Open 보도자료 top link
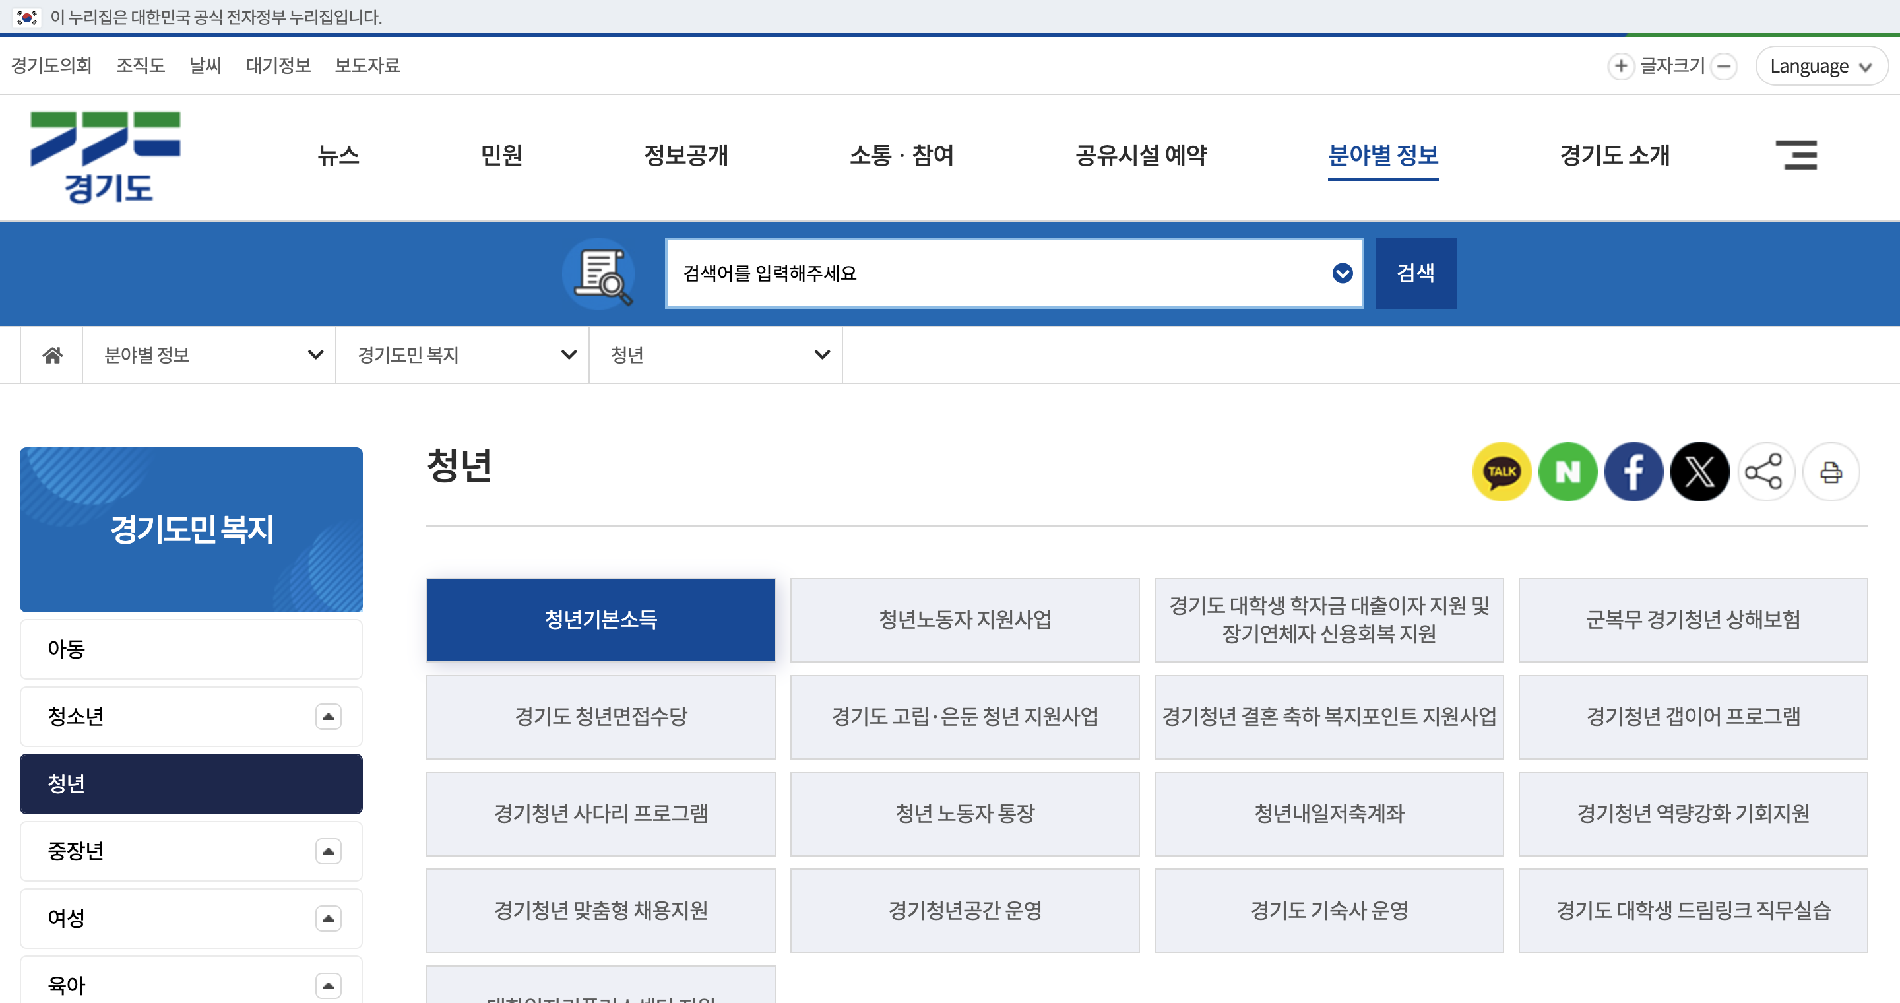The image size is (1900, 1003). coord(367,65)
